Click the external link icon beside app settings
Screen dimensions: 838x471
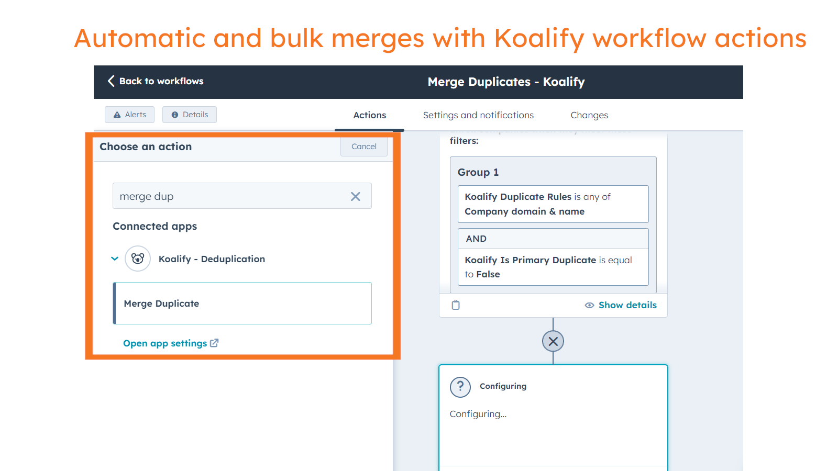click(214, 343)
